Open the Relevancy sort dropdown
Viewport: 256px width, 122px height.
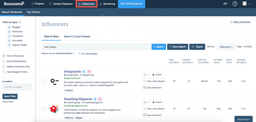coord(226,47)
